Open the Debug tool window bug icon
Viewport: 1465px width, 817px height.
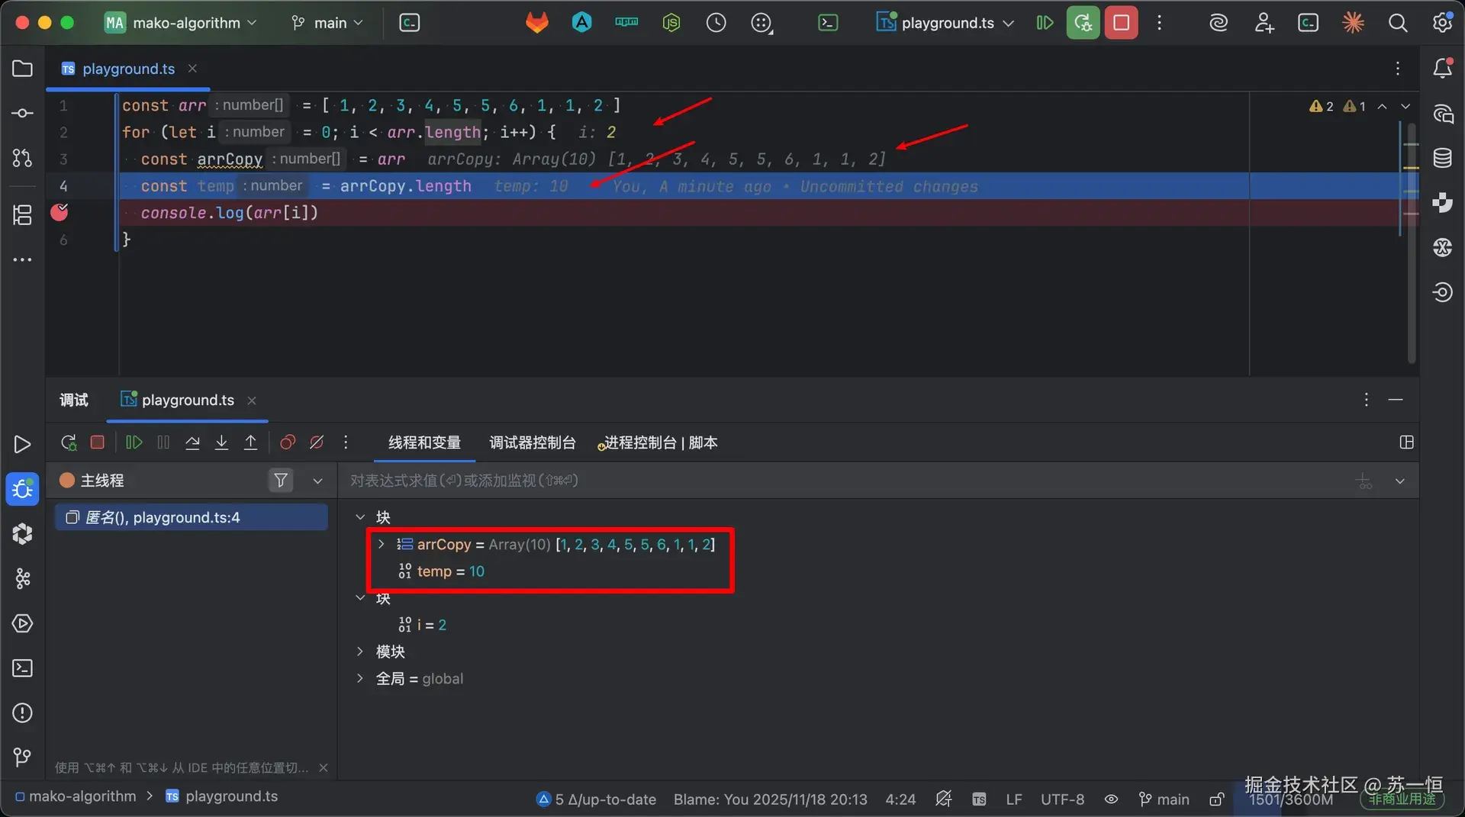(22, 489)
